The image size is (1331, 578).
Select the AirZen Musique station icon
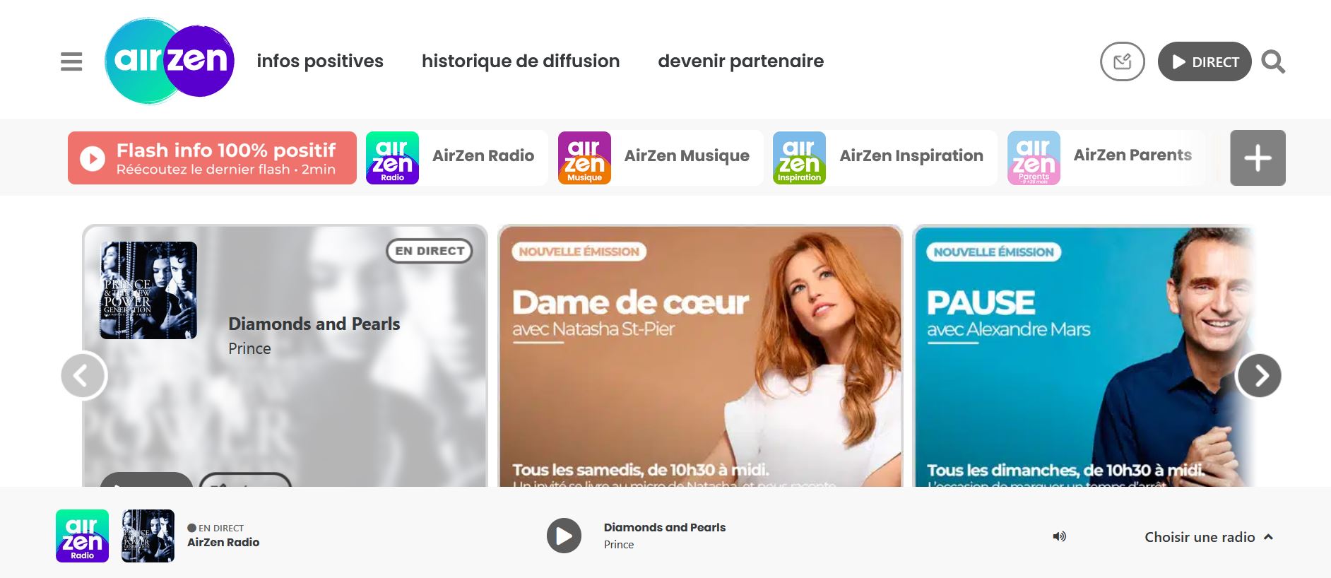584,158
